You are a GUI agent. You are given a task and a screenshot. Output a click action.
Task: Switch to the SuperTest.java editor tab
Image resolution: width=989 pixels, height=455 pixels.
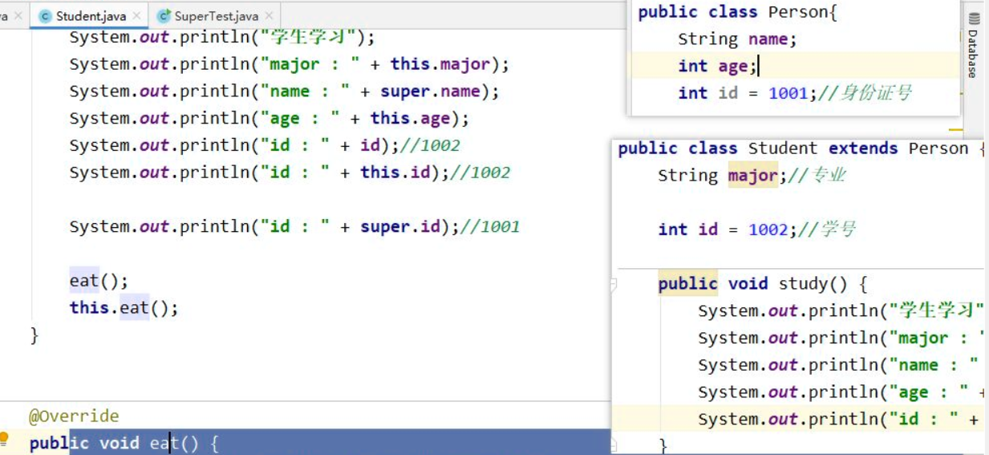216,15
